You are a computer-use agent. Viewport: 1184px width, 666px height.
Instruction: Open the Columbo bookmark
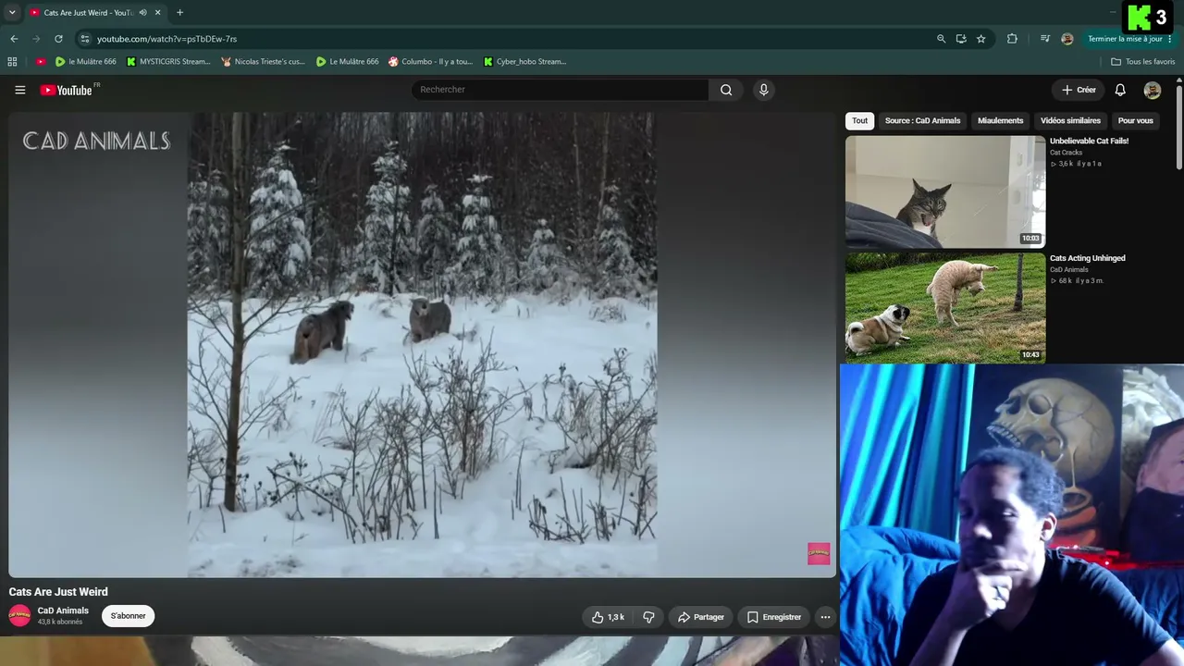431,62
